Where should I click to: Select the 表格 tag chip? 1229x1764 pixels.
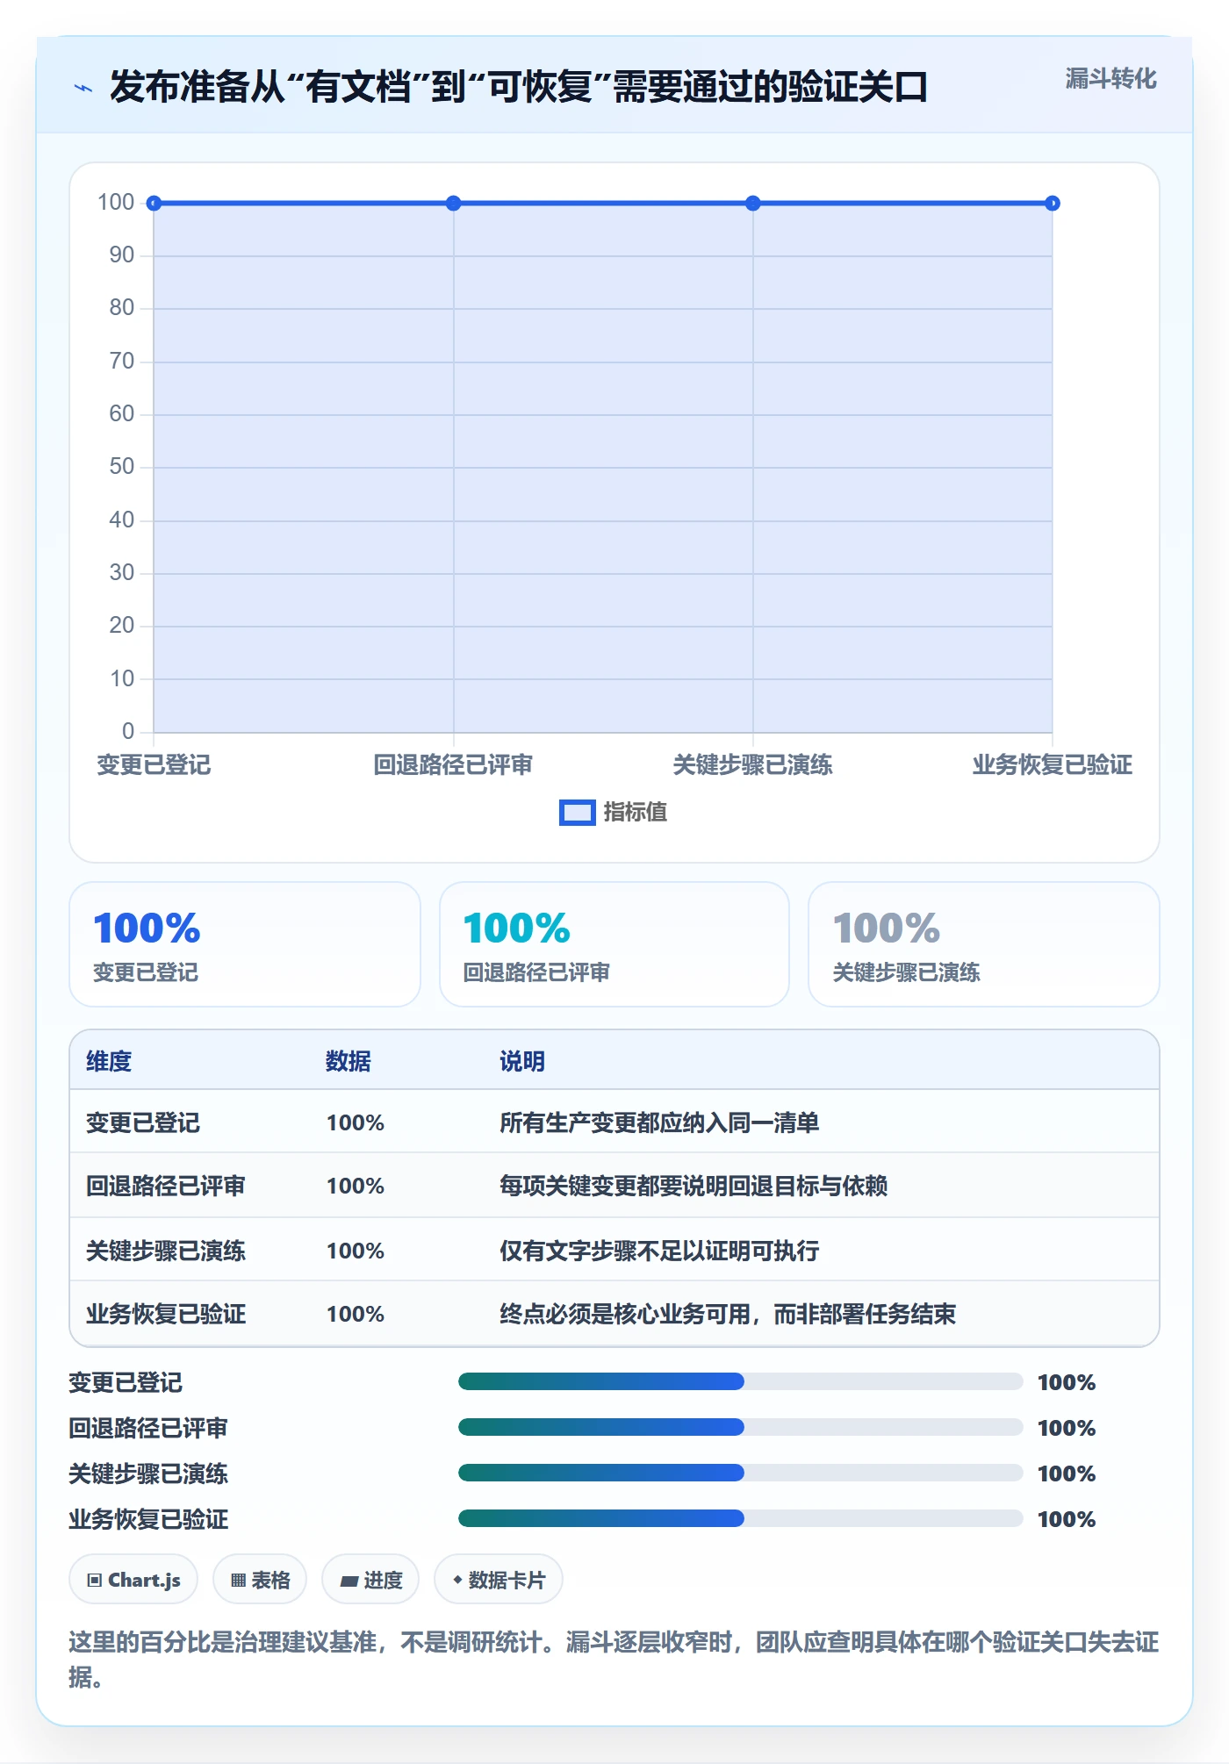pyautogui.click(x=260, y=1580)
